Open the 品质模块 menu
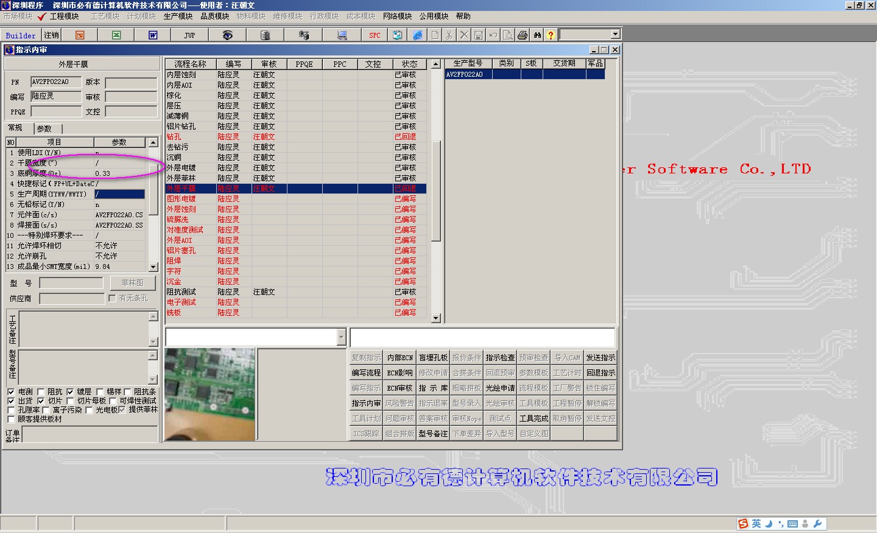Image resolution: width=877 pixels, height=533 pixels. click(x=214, y=16)
